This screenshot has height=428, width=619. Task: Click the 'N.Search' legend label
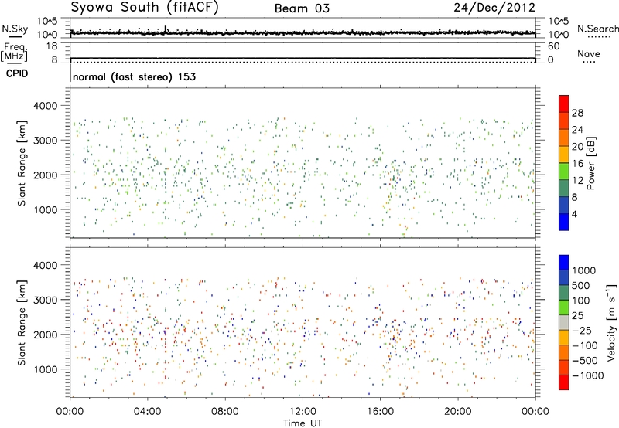point(597,29)
